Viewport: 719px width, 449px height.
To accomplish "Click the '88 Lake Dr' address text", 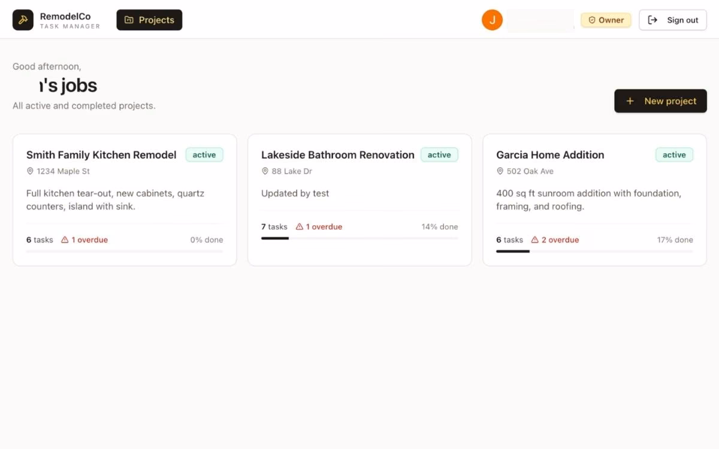I will [292, 171].
